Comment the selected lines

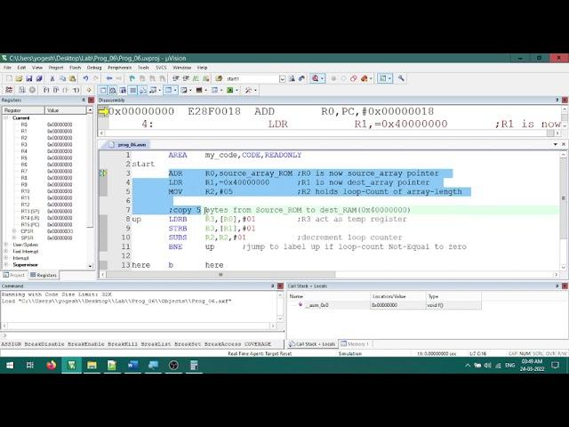[x=196, y=78]
